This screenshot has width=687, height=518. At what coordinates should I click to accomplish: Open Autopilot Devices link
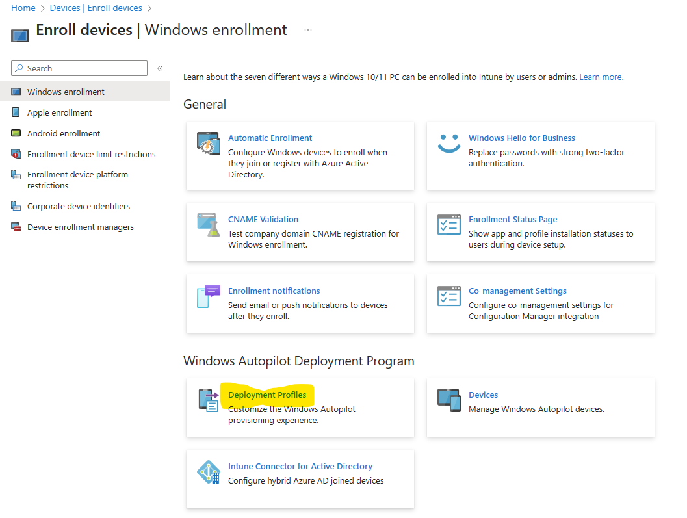coord(483,395)
